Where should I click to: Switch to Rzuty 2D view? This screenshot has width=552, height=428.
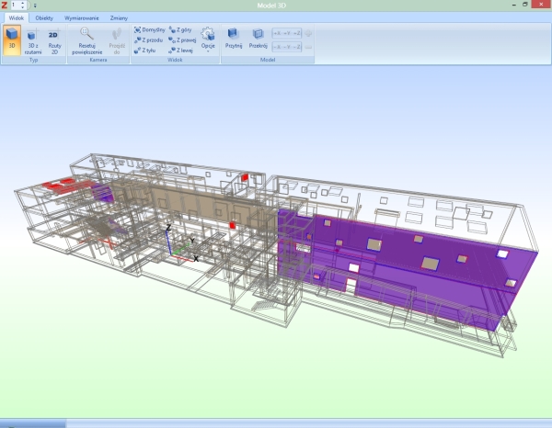tap(53, 40)
